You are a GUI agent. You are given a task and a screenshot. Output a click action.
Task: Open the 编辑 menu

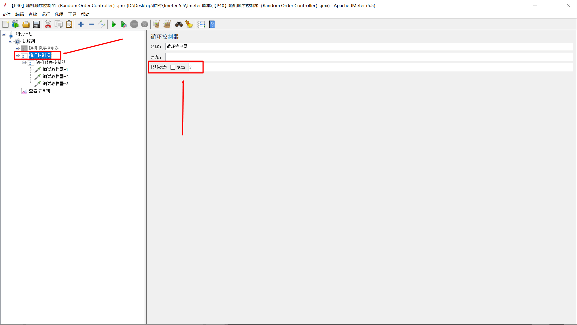coord(20,14)
